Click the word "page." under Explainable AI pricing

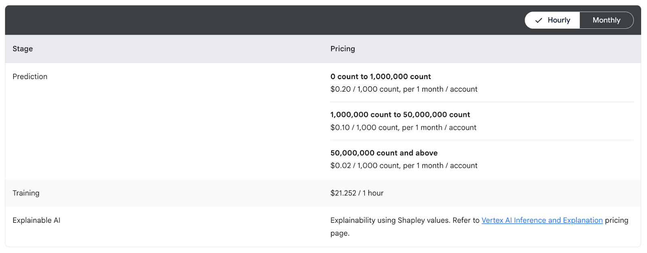click(340, 233)
